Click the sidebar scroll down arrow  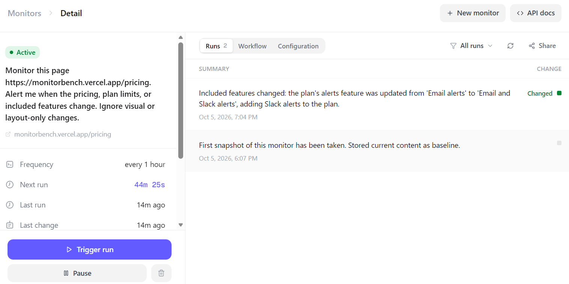[x=181, y=225]
